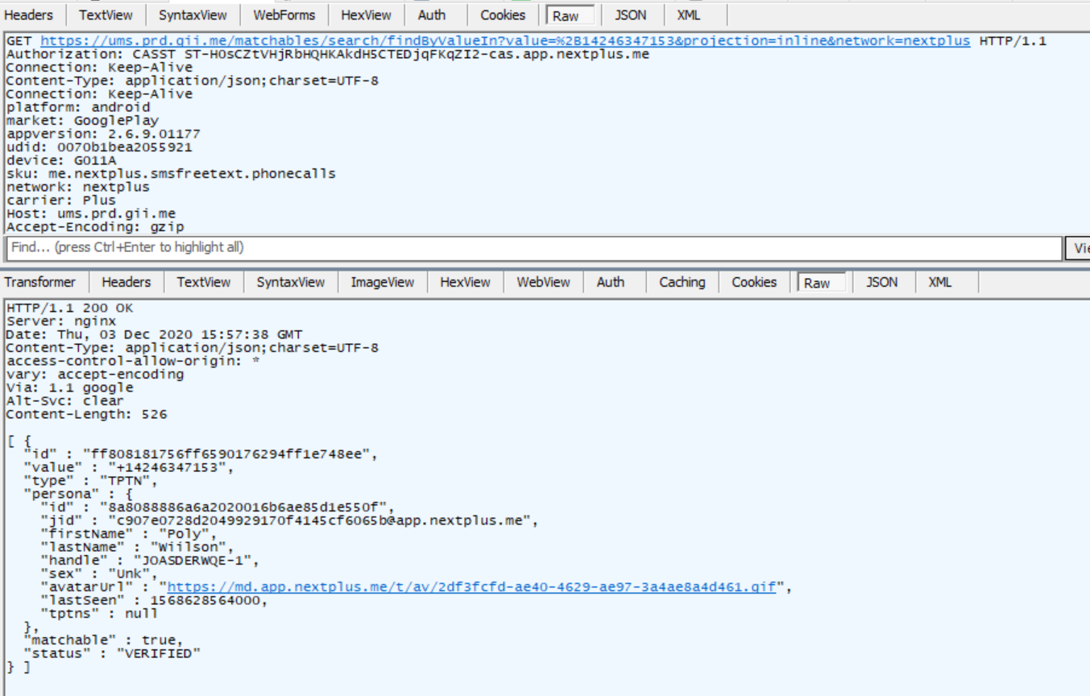Select the 'Via: 1.1 google' header

[x=70, y=388]
